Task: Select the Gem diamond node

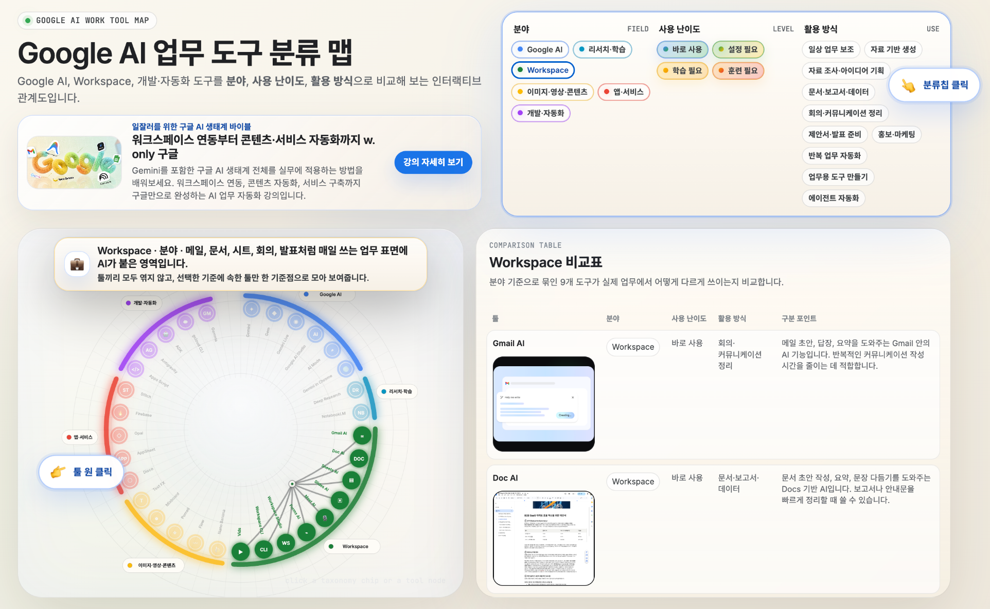Action: (x=274, y=313)
